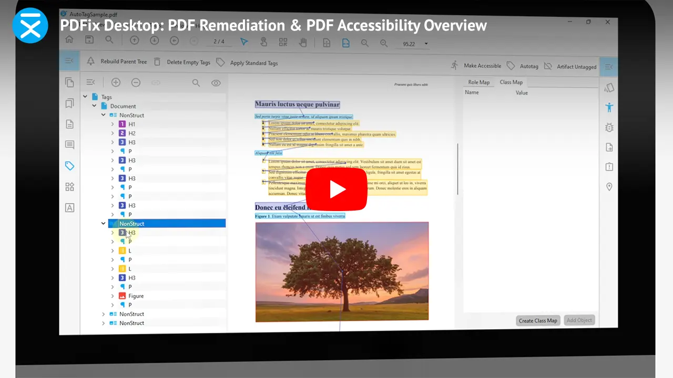Open the grid layout panel in left sidebar
The image size is (673, 378).
click(69, 186)
